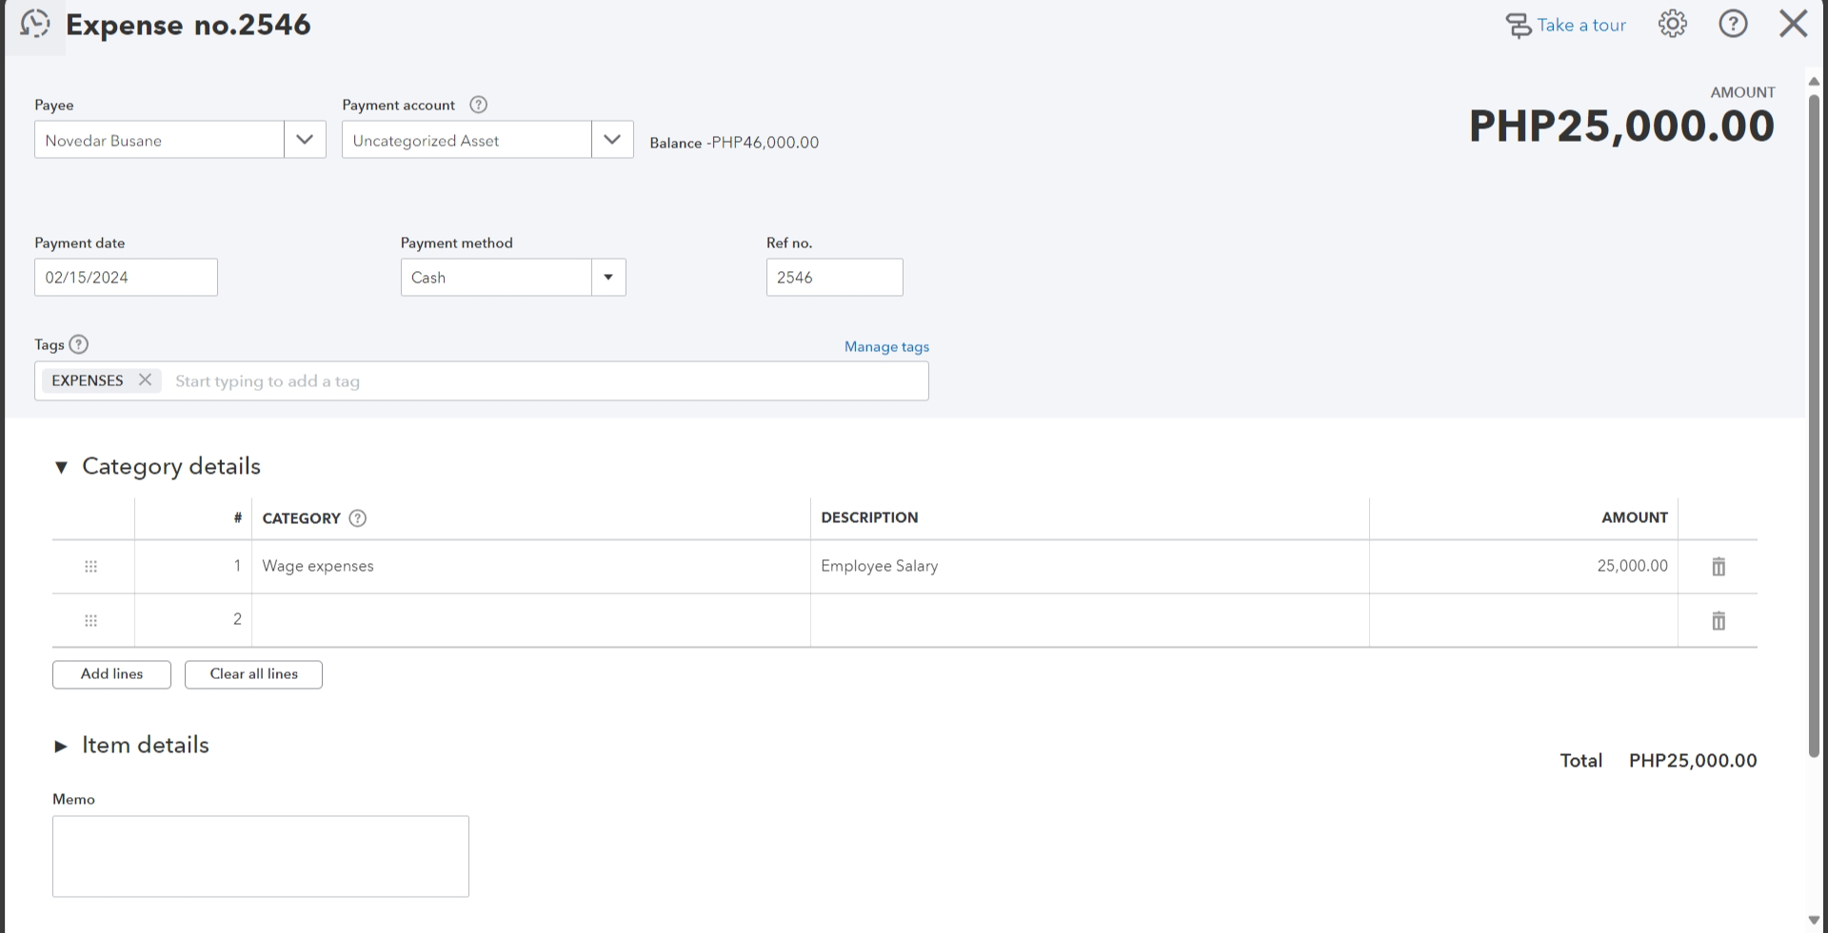Click the 25,000.00 amount cell
The height and width of the screenshot is (933, 1828).
click(1523, 567)
